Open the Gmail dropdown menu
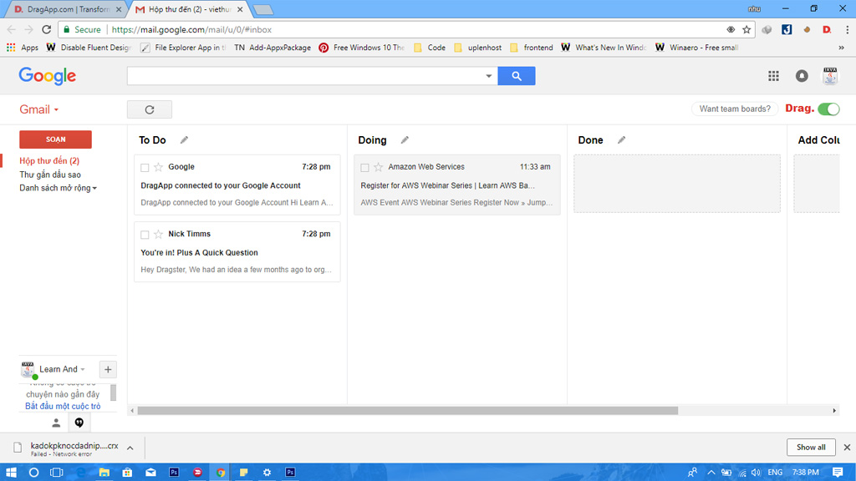 (38, 109)
